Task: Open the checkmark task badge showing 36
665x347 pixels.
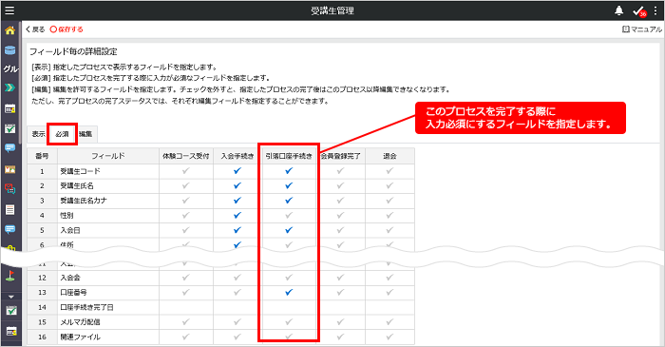Action: click(x=639, y=11)
